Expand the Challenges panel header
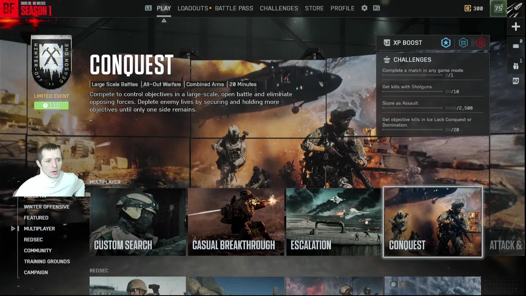Screen dimensions: 526x296 coord(412,60)
